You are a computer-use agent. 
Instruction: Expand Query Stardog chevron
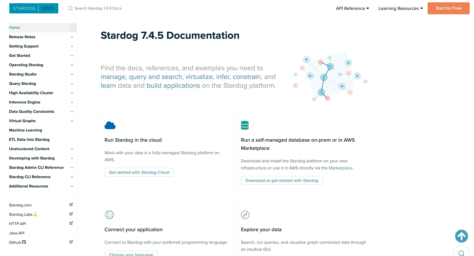[72, 84]
